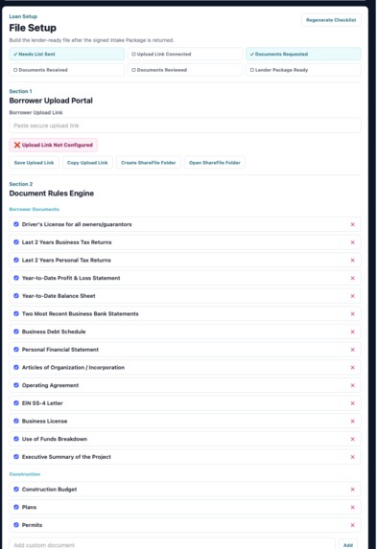377x549 pixels.
Task: Click Loan Setup breadcrumb label
Action: point(23,16)
